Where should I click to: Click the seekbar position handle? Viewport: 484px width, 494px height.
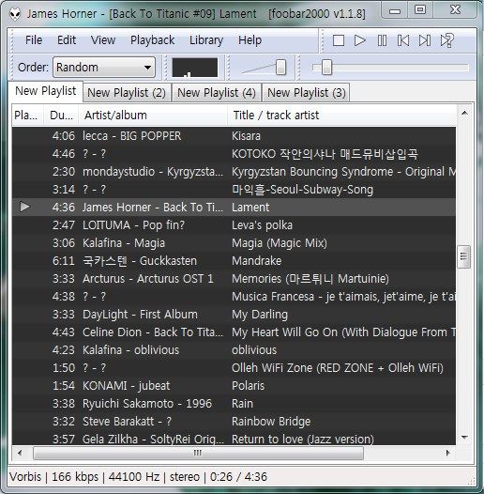point(326,67)
